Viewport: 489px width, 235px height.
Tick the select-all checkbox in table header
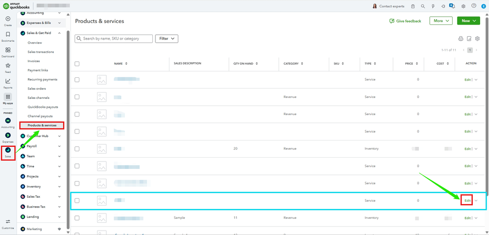(x=77, y=64)
